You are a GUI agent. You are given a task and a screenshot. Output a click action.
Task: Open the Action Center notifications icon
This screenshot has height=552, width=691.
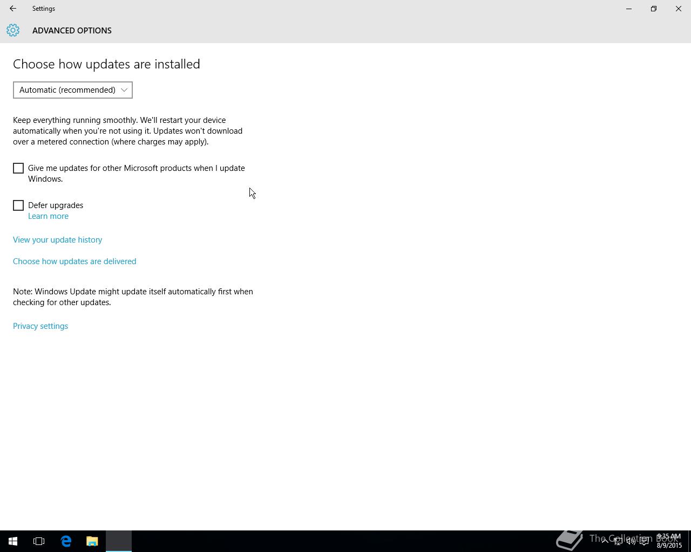(x=644, y=541)
